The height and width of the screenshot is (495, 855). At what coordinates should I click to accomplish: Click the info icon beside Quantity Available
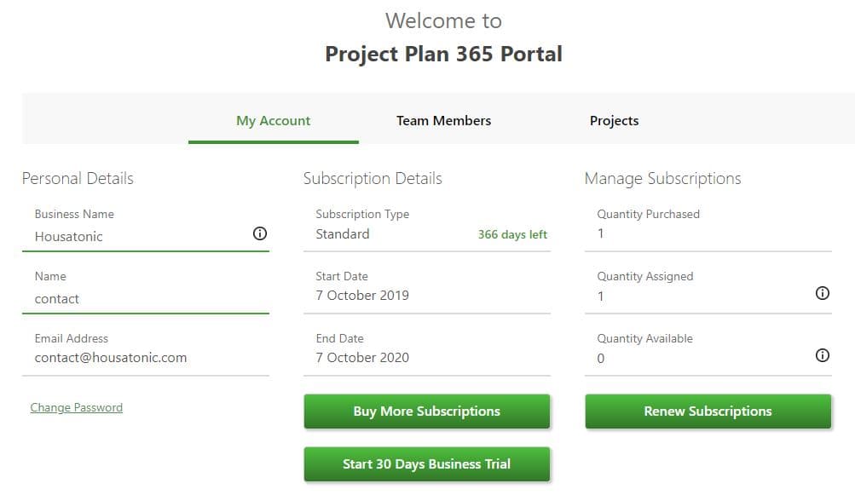coord(822,355)
